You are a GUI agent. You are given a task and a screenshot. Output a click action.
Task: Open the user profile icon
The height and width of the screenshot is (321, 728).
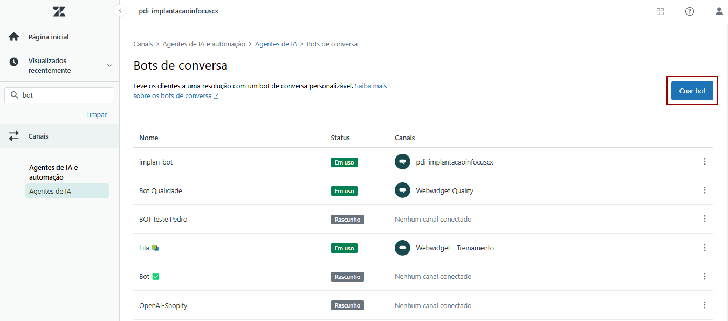click(719, 11)
